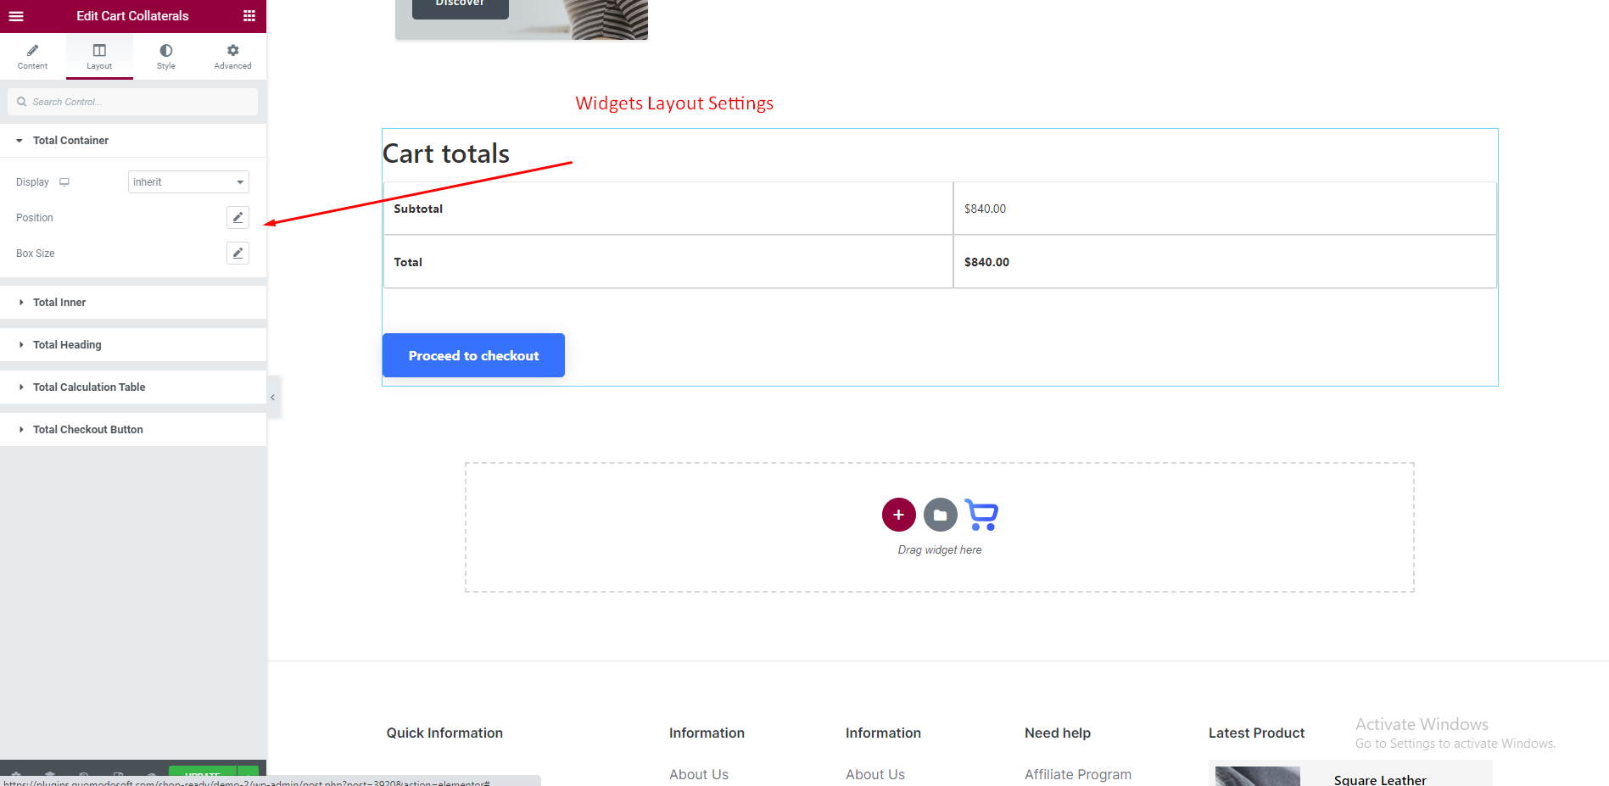The image size is (1609, 786).
Task: Open the Elementor hamburger menu
Action: (x=16, y=16)
